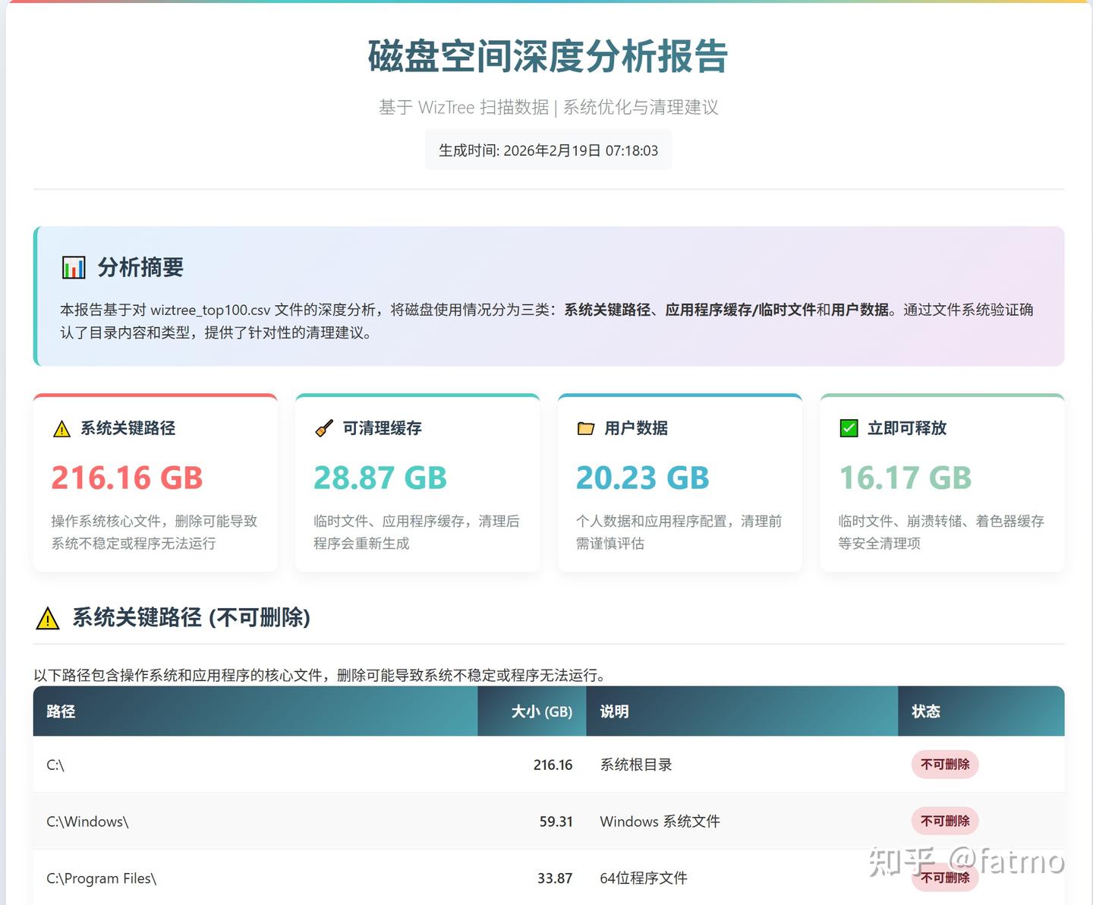This screenshot has height=905, width=1093.
Task: Click the 16.17 GB value
Action: point(906,478)
